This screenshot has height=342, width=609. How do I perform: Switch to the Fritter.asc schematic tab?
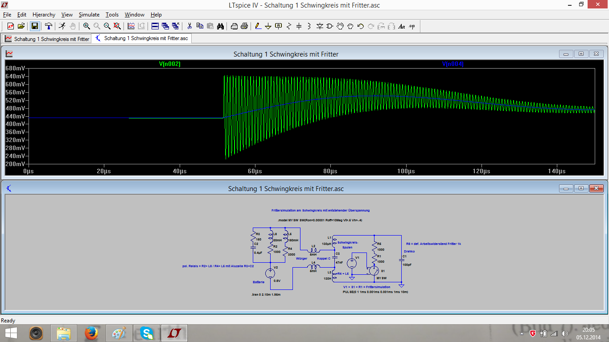pyautogui.click(x=142, y=38)
